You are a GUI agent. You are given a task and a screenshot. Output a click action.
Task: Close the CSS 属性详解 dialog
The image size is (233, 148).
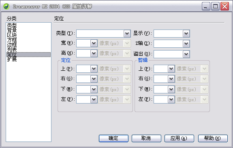pyautogui.click(x=224, y=6)
